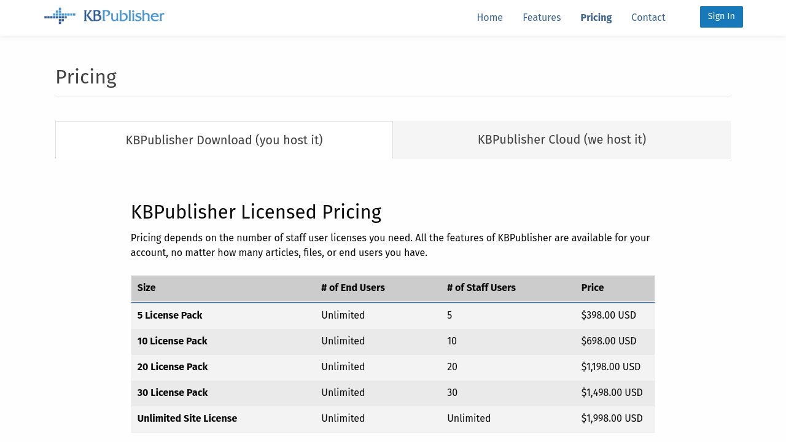
Task: Click the # of End Users header
Action: click(x=353, y=288)
